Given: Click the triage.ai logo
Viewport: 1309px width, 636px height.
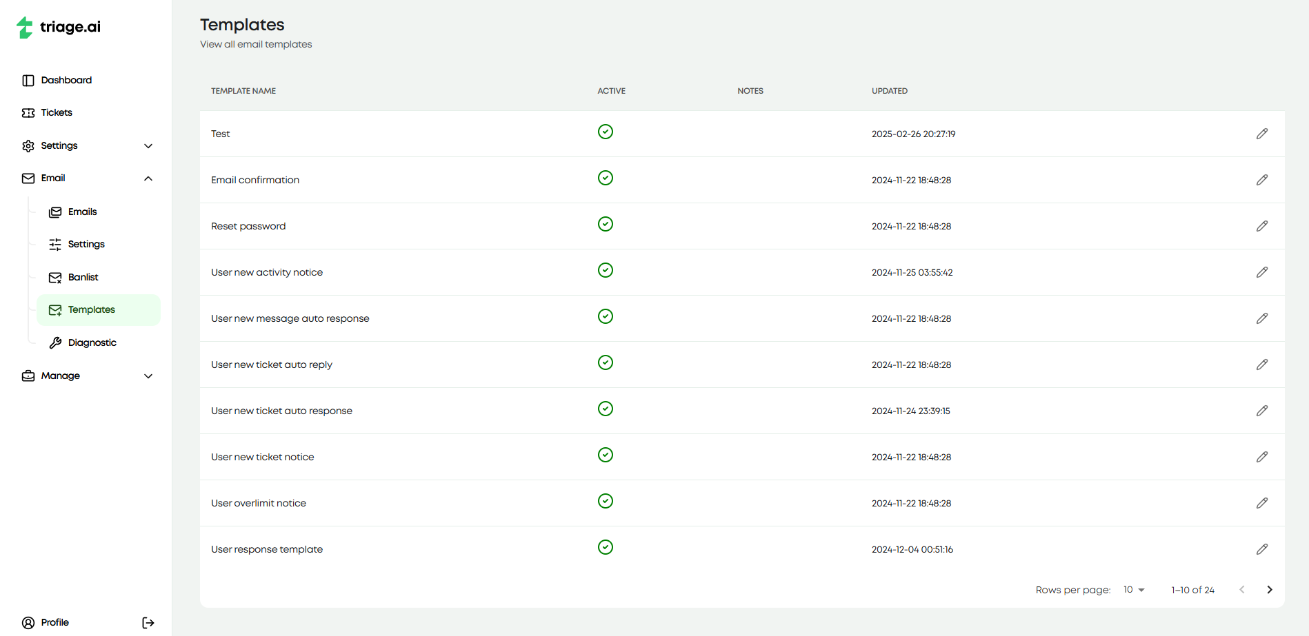Looking at the screenshot, I should click(58, 27).
